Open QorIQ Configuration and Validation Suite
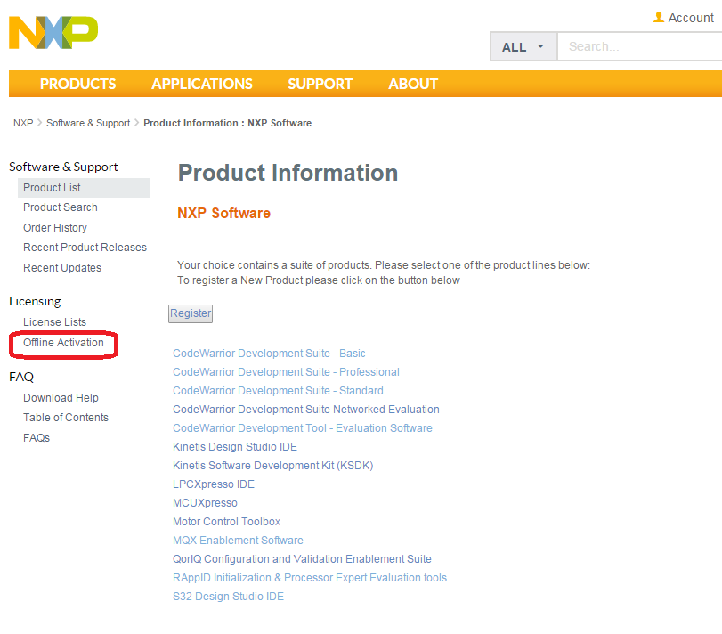Screen dimensions: 722x634 click(x=302, y=559)
